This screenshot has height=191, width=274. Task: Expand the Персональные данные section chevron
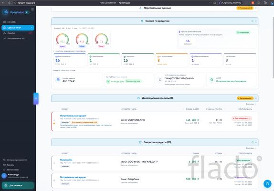256,8
